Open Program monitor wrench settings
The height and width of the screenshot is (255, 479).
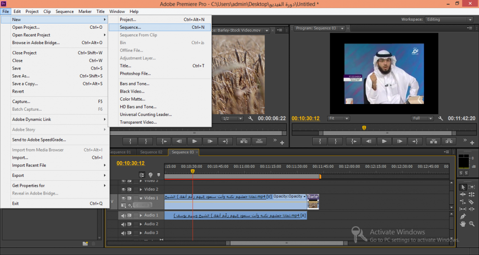tap(441, 118)
